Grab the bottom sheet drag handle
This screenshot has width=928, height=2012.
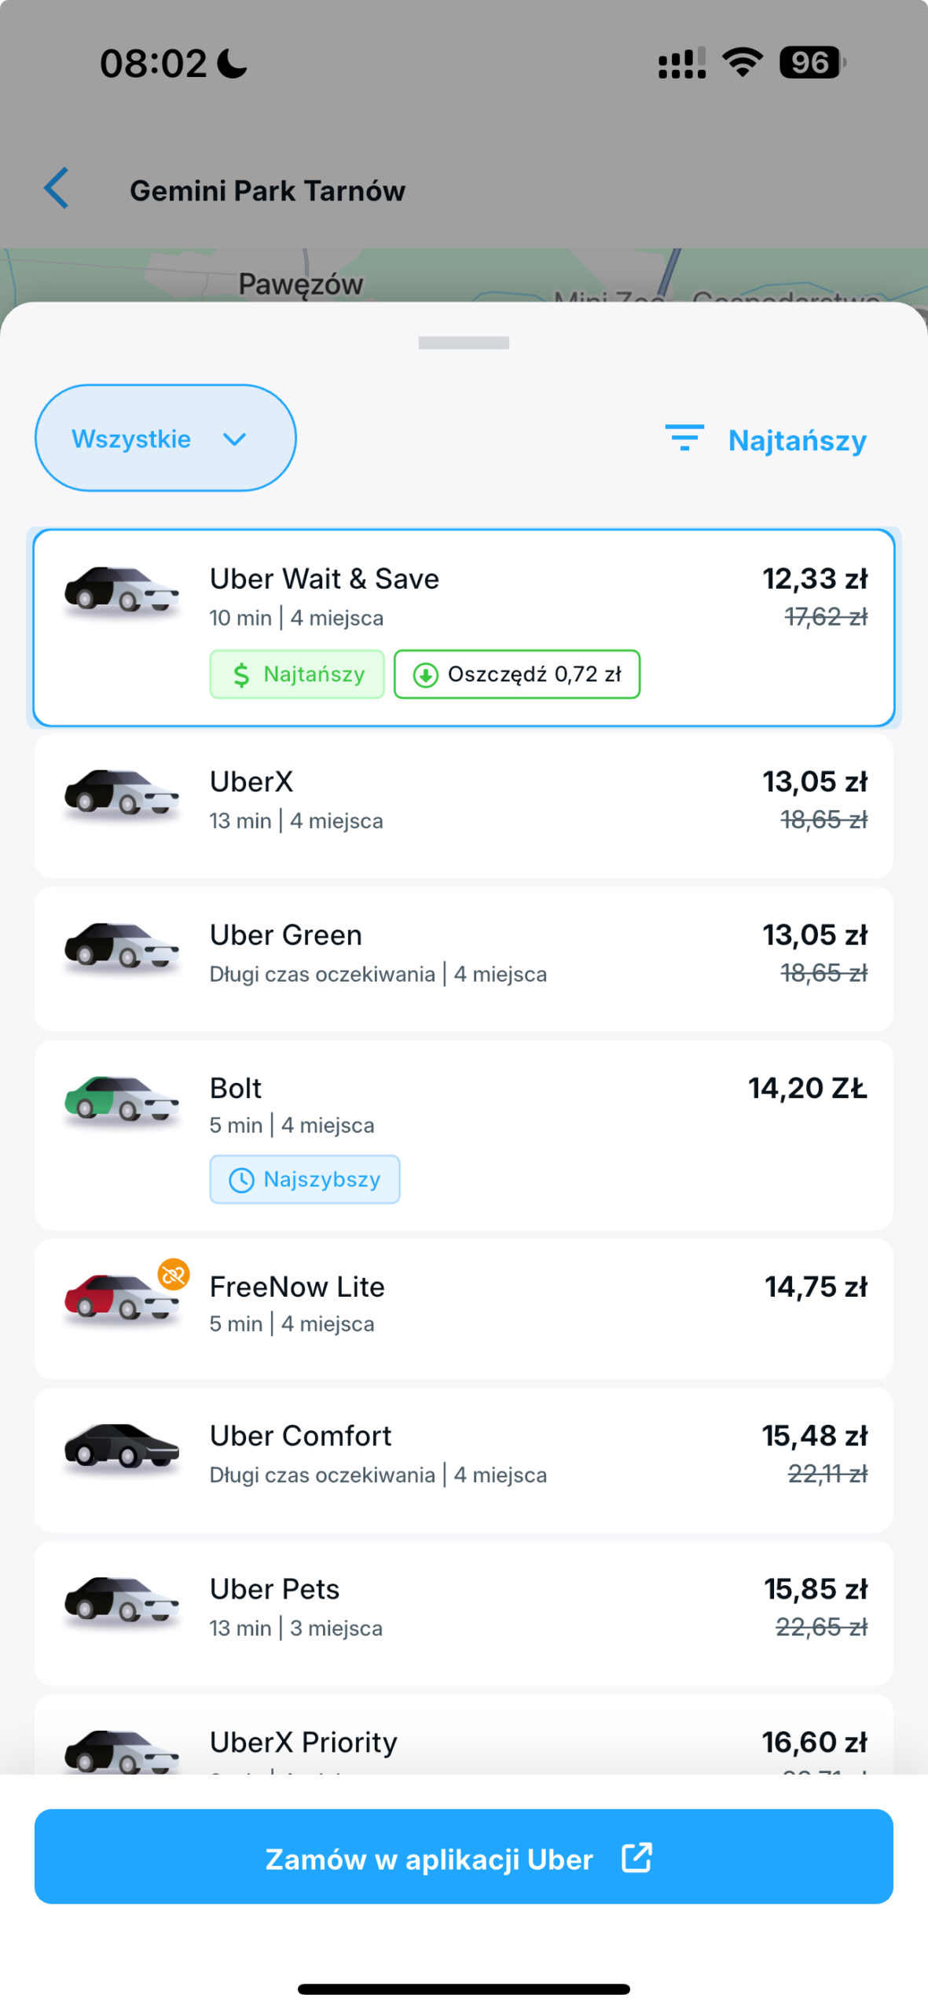pyautogui.click(x=464, y=343)
